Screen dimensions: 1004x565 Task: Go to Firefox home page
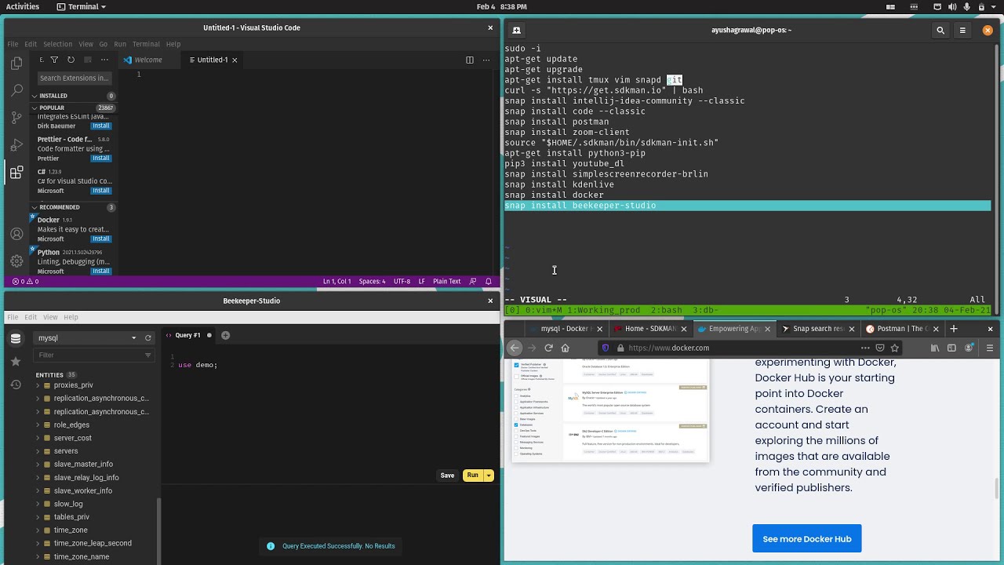[x=565, y=348]
